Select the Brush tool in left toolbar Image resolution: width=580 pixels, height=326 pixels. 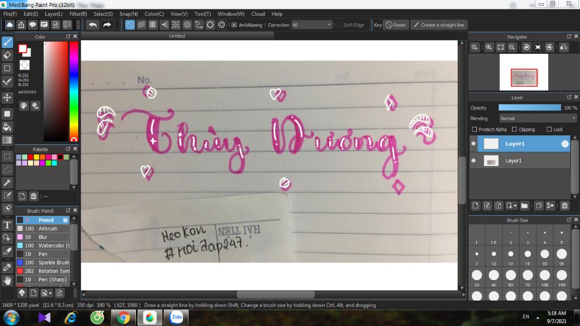coord(7,42)
